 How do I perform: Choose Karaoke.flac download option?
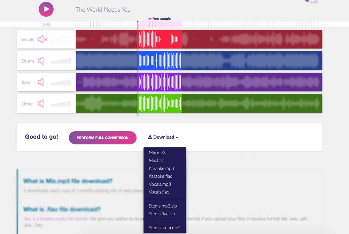tap(161, 176)
